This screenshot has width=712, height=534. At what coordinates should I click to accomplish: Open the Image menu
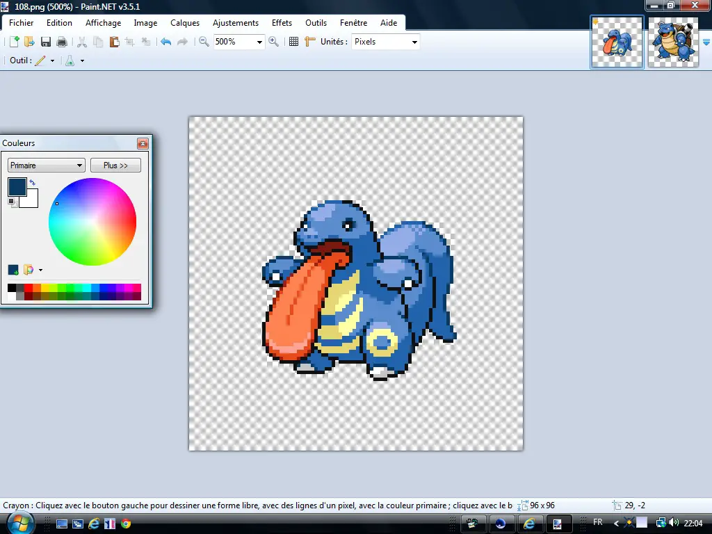pos(145,23)
